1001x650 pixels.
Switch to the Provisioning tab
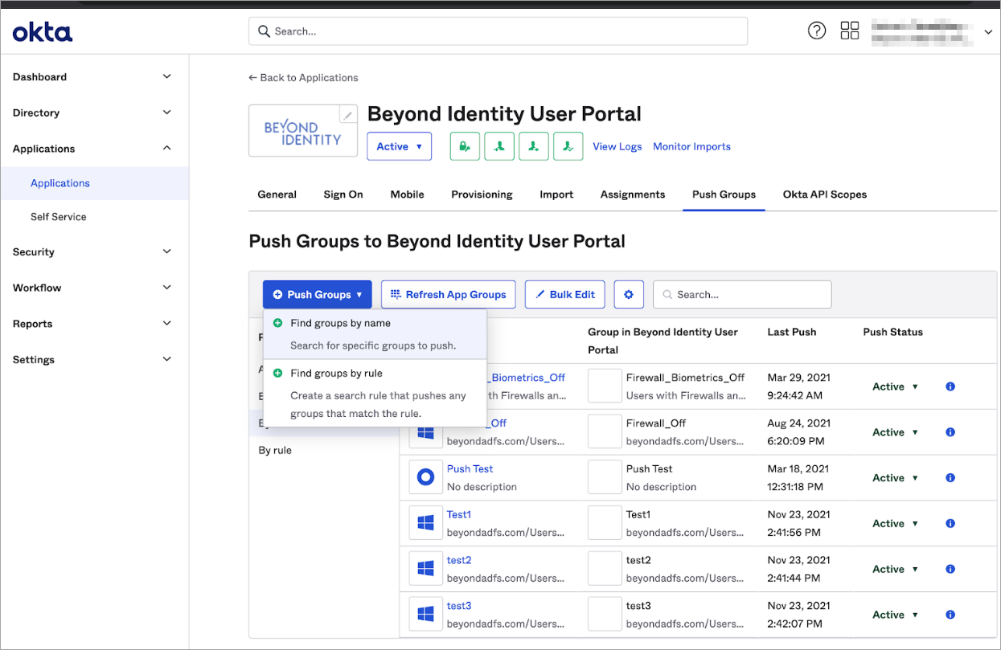click(482, 194)
